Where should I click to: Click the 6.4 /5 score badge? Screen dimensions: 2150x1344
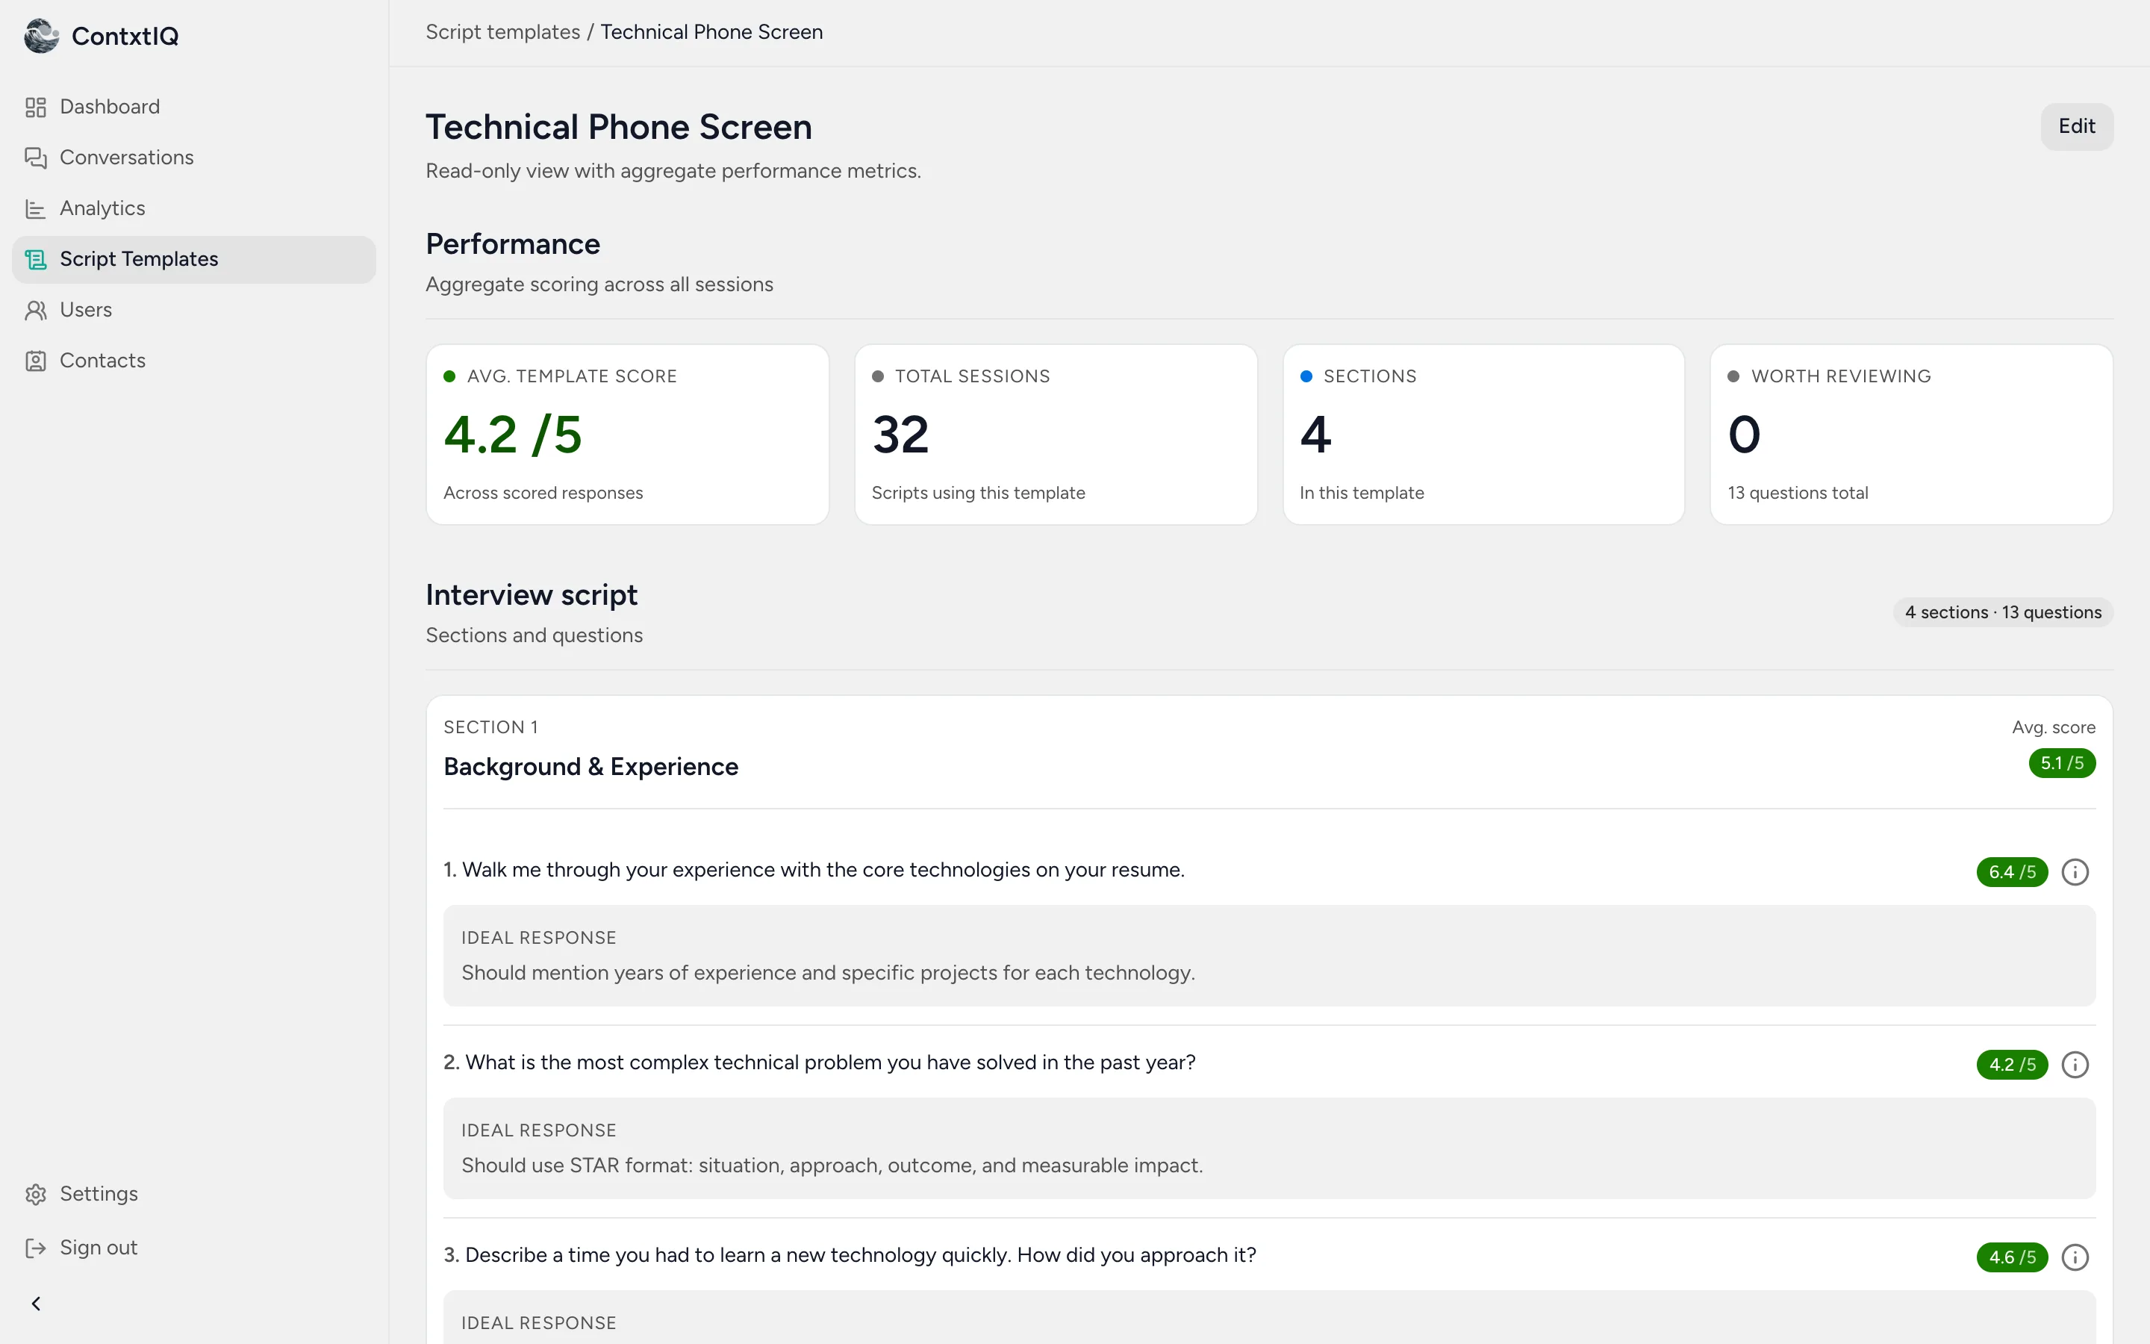[x=2013, y=872]
